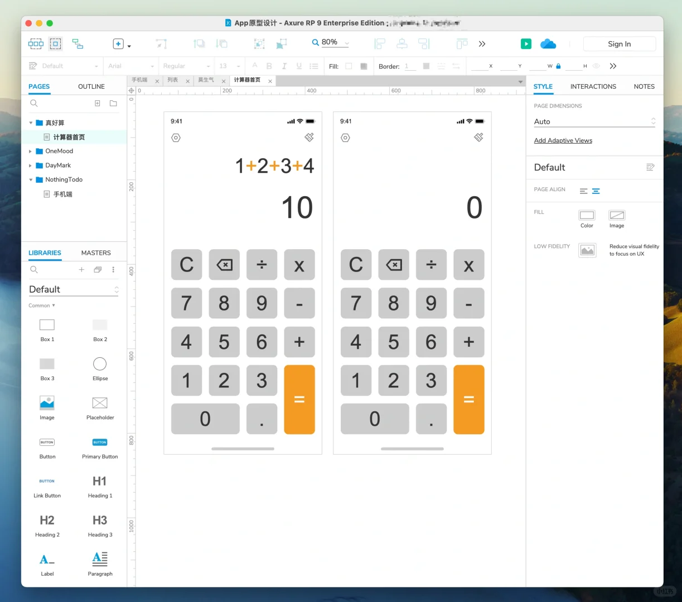The height and width of the screenshot is (602, 682).
Task: Toggle the lock icon between W and H
Action: 558,66
